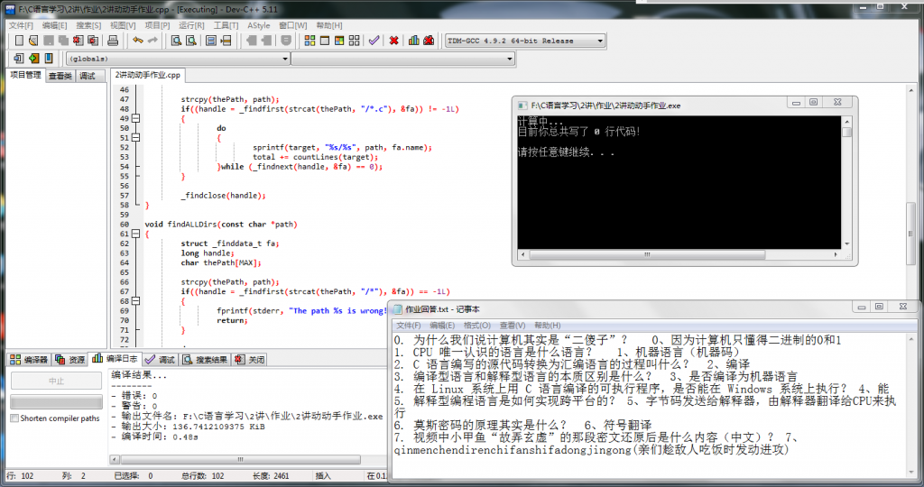
Task: Click the Compile toolbar icon
Action: pyautogui.click(x=310, y=41)
